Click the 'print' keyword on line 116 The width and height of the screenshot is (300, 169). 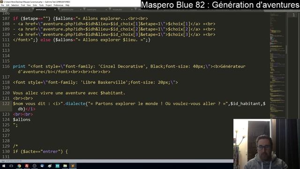(x=19, y=66)
